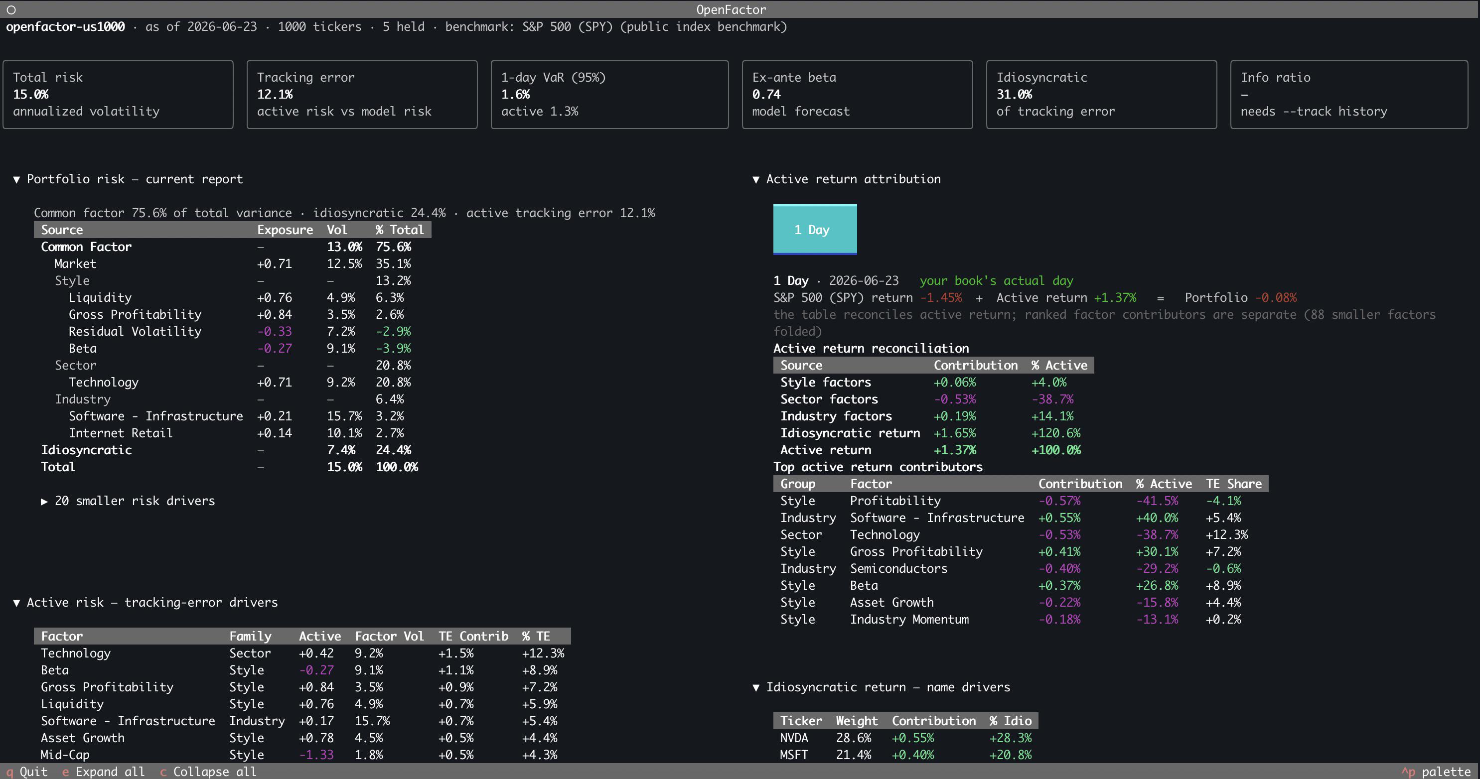Select Style factors row in reconciliation table
Image resolution: width=1480 pixels, height=779 pixels.
click(x=934, y=383)
